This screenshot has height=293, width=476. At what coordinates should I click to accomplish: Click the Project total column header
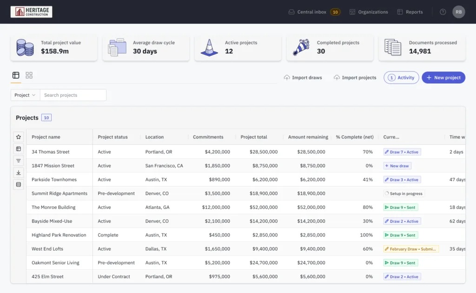254,137
